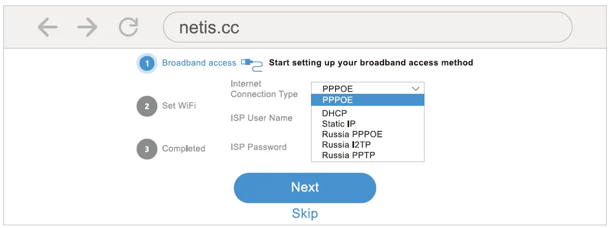This screenshot has width=610, height=228.
Task: Reload the netis.cc page
Action: click(129, 27)
